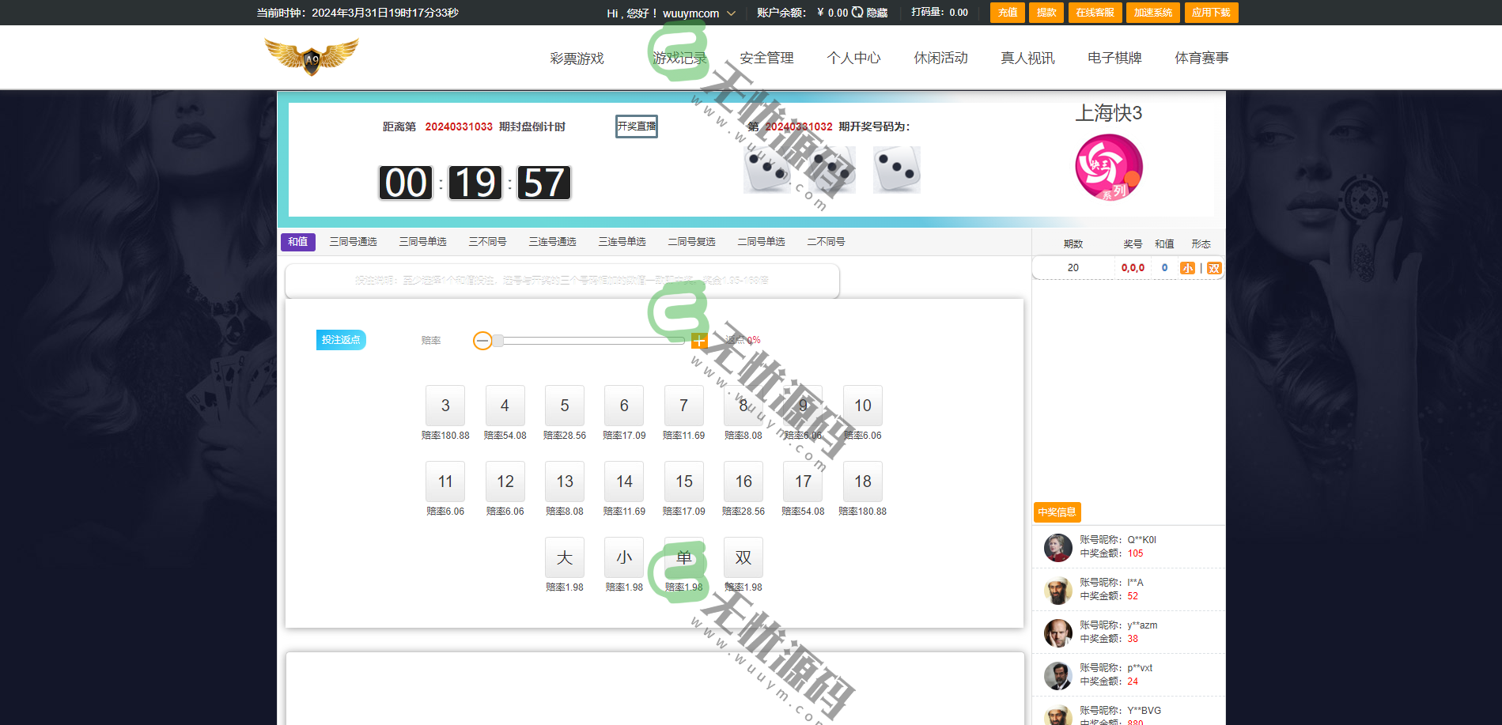
Task: Click the minus icon on odds slider
Action: coord(482,341)
